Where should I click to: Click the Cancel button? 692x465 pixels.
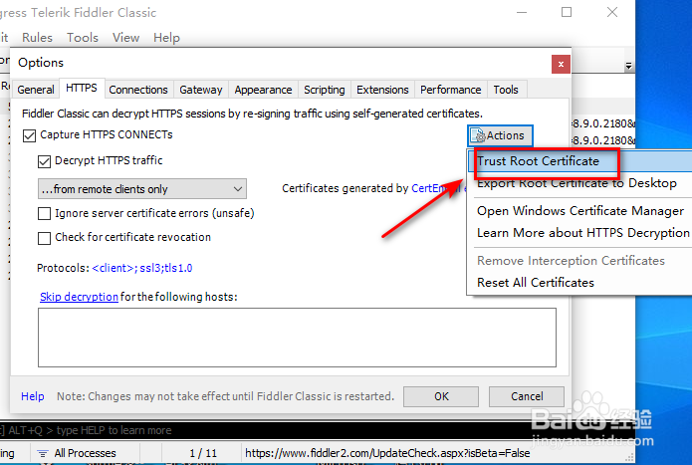pos(527,396)
